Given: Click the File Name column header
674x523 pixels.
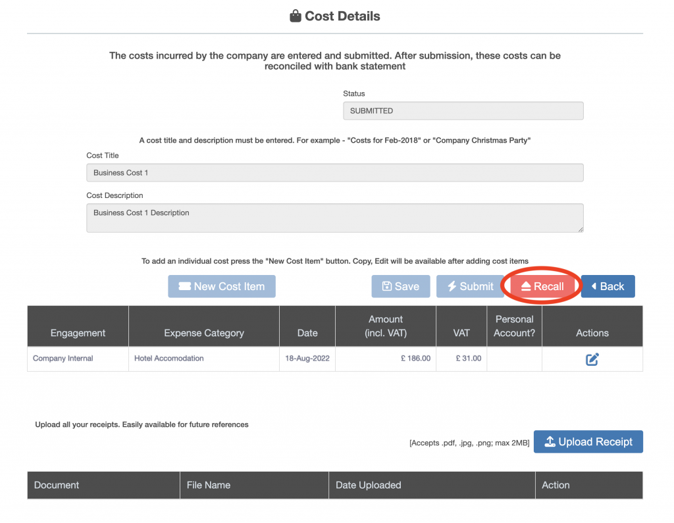Looking at the screenshot, I should 209,485.
